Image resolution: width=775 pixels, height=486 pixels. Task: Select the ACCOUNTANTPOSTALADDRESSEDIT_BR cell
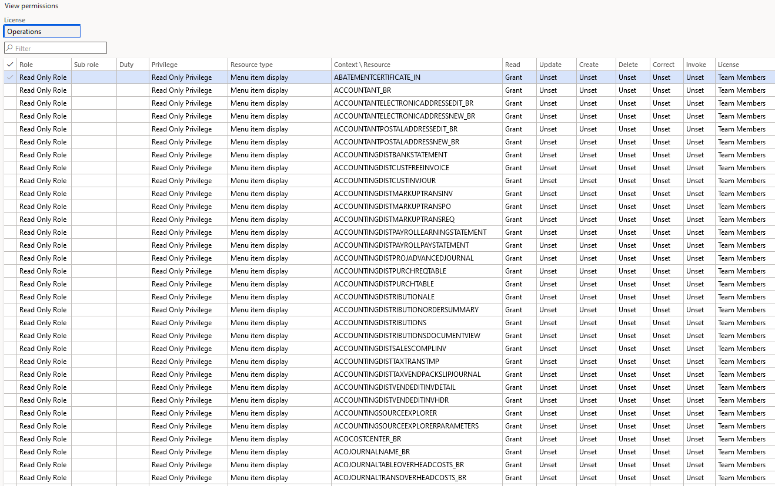[417, 129]
